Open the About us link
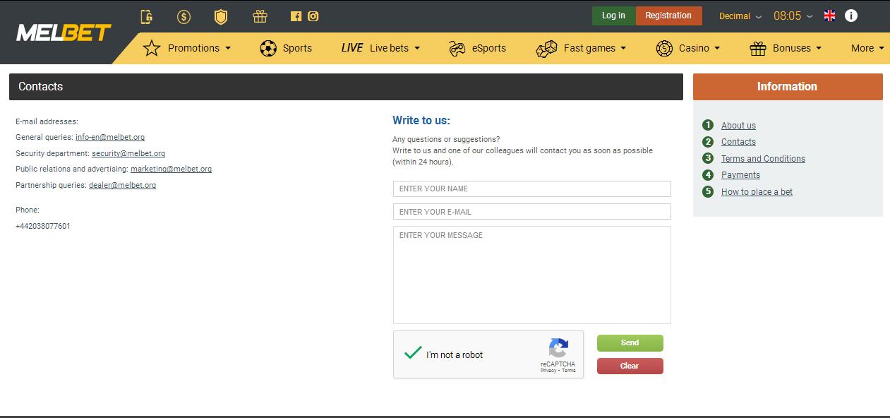 738,126
